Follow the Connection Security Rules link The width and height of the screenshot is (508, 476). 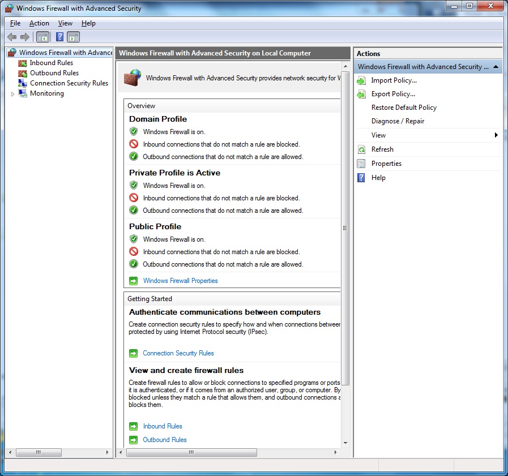[178, 353]
